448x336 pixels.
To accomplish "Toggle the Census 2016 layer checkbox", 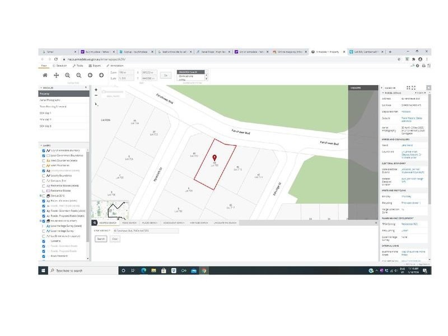I will tap(44, 196).
